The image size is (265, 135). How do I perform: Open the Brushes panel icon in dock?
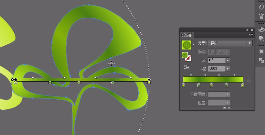261,16
